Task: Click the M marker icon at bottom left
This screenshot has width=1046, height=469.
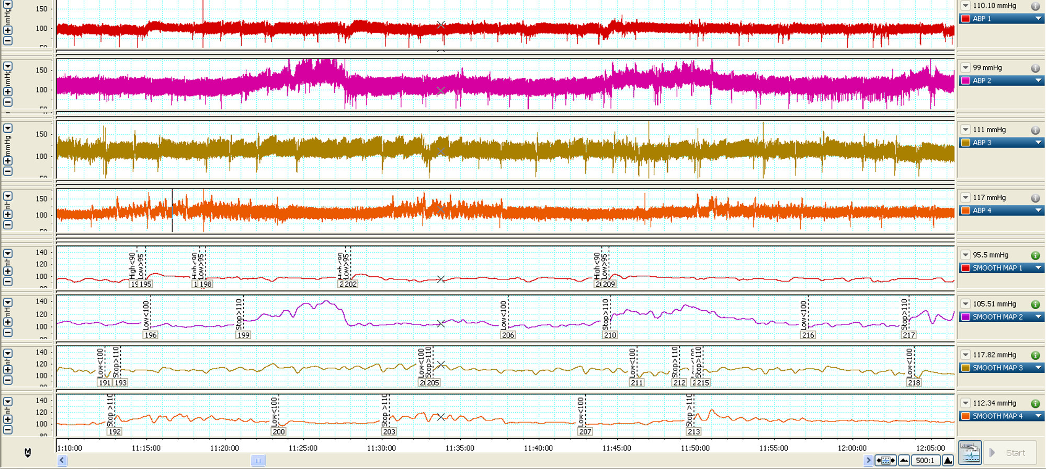Action: point(28,452)
